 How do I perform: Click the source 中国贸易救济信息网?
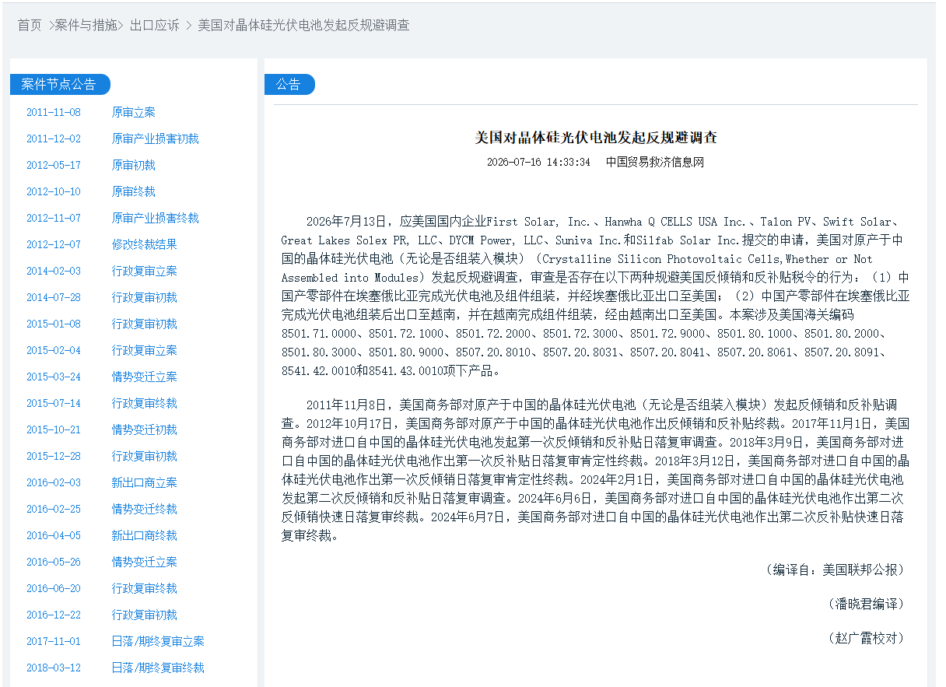tap(655, 163)
